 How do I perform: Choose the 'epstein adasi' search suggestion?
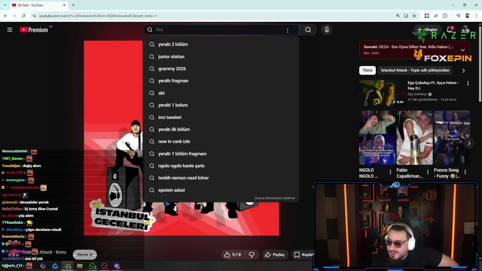click(x=221, y=190)
